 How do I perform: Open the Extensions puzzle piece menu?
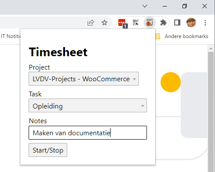[x=163, y=22]
